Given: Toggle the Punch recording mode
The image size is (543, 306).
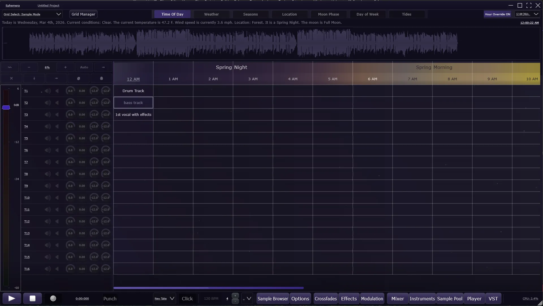Looking at the screenshot, I should (x=110, y=299).
